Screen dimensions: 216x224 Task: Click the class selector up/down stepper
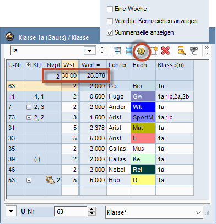102,50
